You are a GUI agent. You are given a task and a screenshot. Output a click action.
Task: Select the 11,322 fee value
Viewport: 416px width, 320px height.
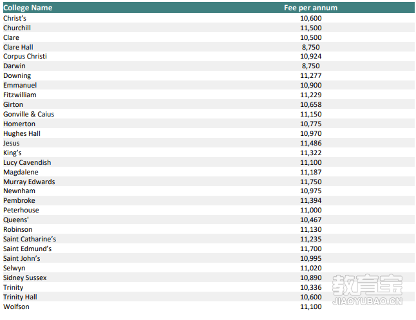click(310, 153)
